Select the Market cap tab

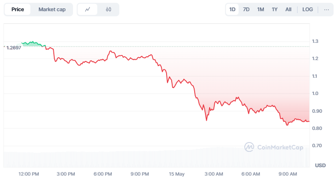pyautogui.click(x=52, y=9)
